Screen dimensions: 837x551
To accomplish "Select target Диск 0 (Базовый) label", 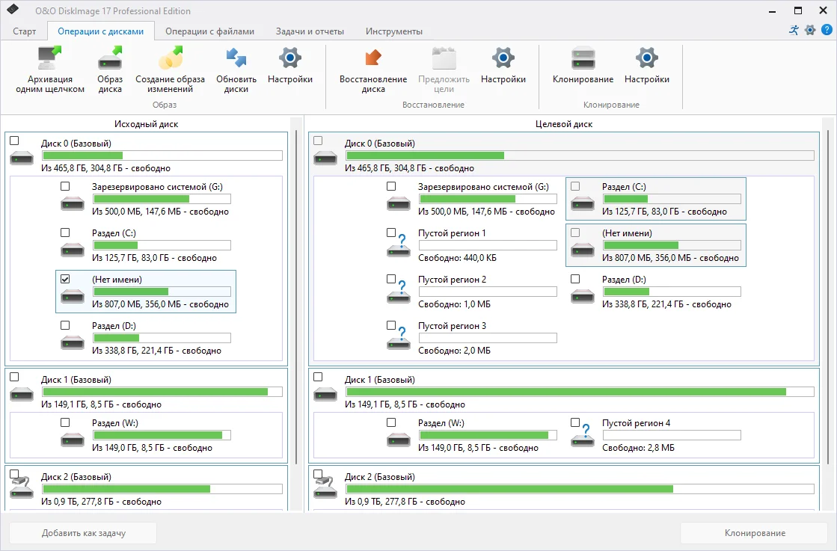I will pos(379,144).
